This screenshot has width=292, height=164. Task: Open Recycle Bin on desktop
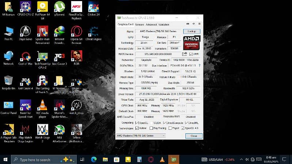pyautogui.click(x=8, y=83)
